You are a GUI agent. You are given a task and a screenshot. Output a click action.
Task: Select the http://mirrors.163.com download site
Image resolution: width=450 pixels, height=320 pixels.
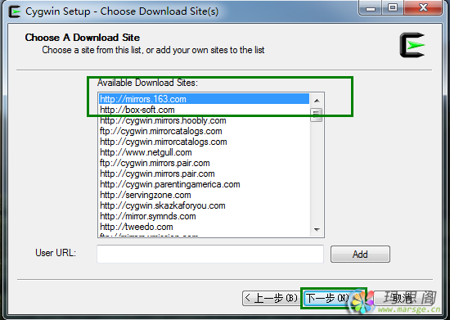pyautogui.click(x=204, y=99)
